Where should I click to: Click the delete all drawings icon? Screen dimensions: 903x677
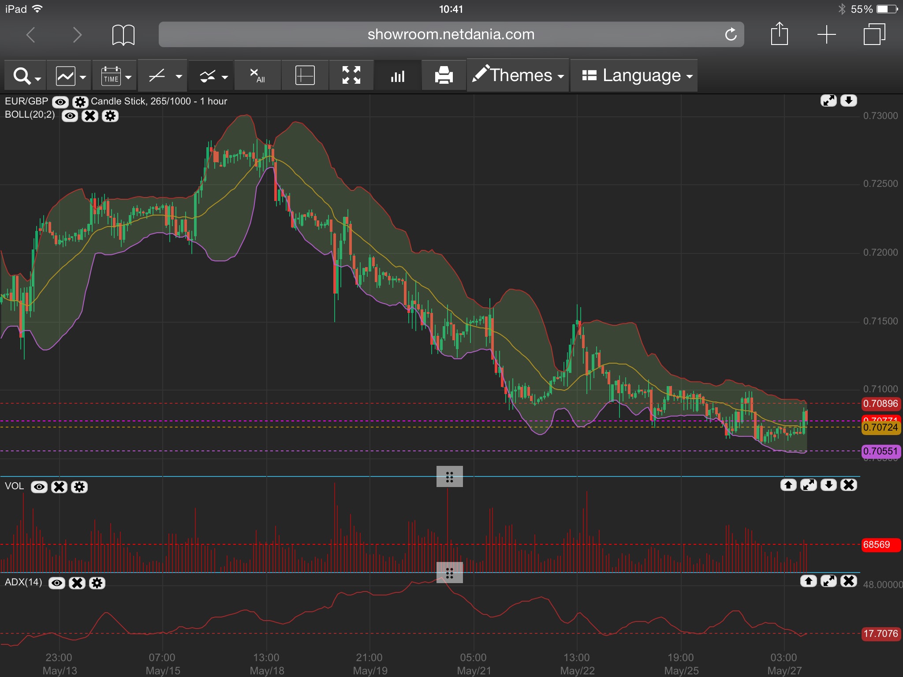pyautogui.click(x=257, y=76)
